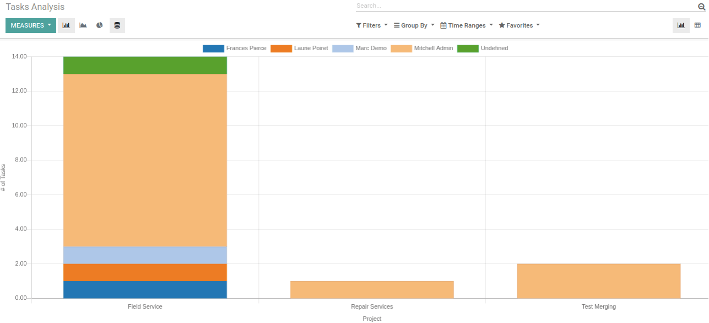Viewport: 709px width, 323px height.
Task: Switch to the graph view
Action: [681, 25]
